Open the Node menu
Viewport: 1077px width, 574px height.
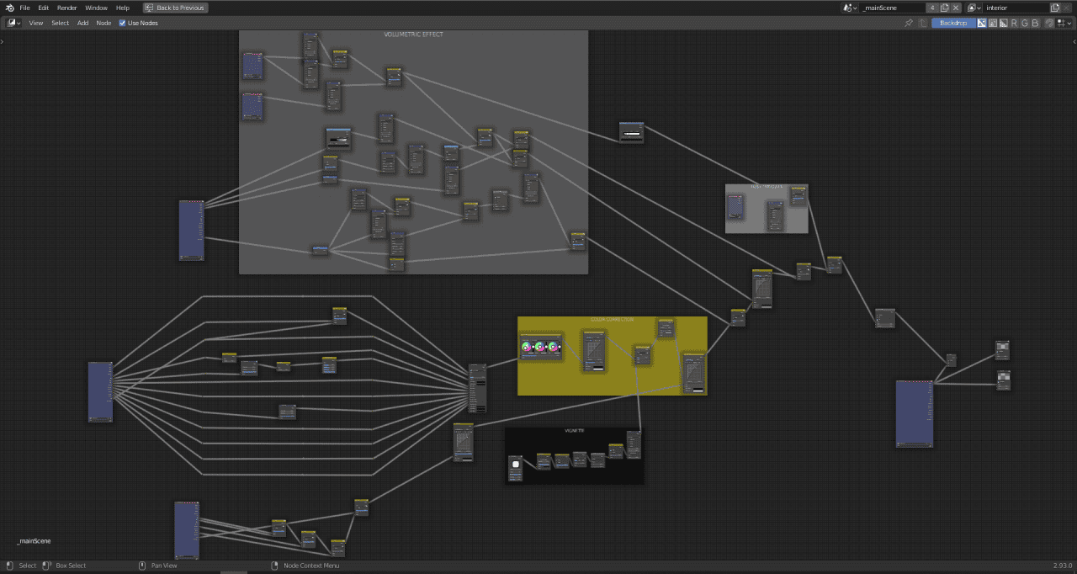[103, 23]
